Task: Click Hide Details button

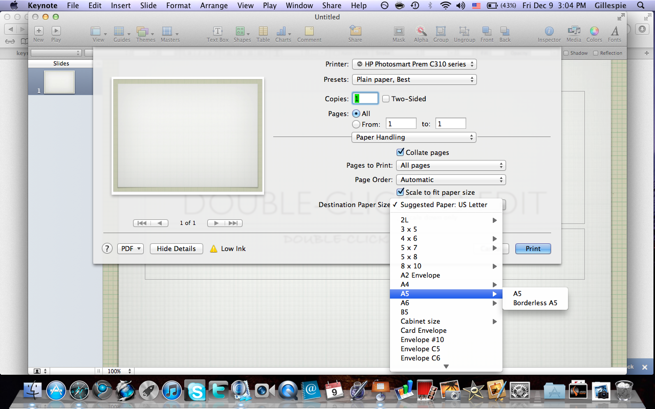Action: tap(177, 248)
